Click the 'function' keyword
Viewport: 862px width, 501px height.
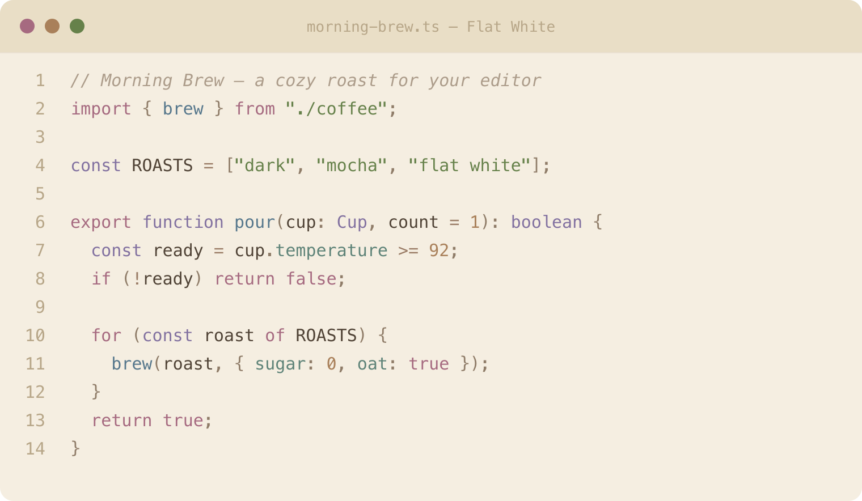point(183,222)
